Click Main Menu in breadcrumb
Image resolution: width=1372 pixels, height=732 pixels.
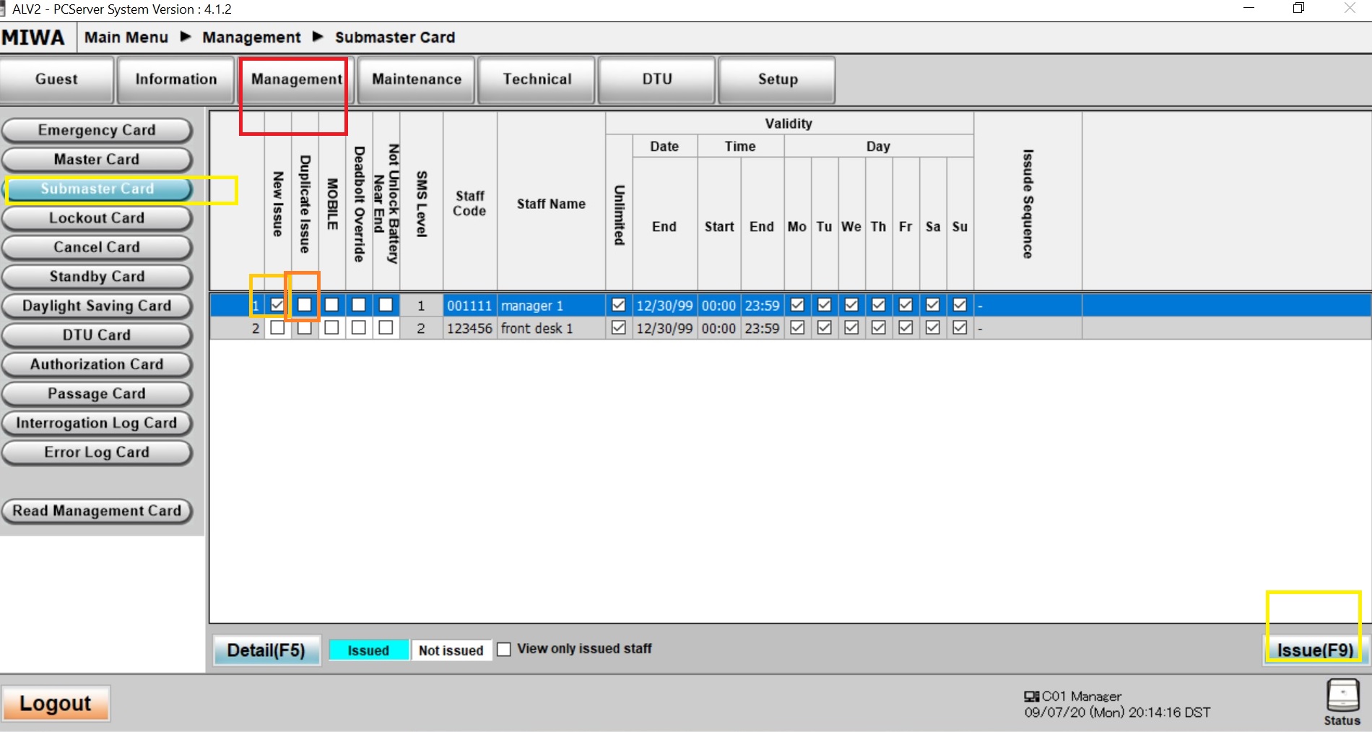coord(126,38)
